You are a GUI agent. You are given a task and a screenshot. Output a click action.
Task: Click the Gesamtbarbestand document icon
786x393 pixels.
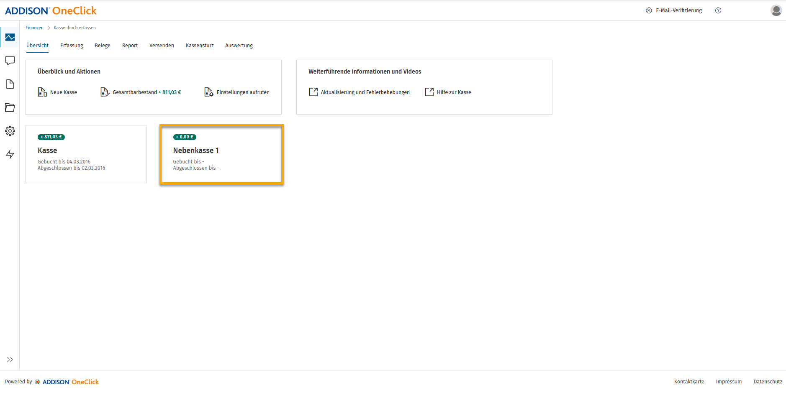tap(105, 92)
